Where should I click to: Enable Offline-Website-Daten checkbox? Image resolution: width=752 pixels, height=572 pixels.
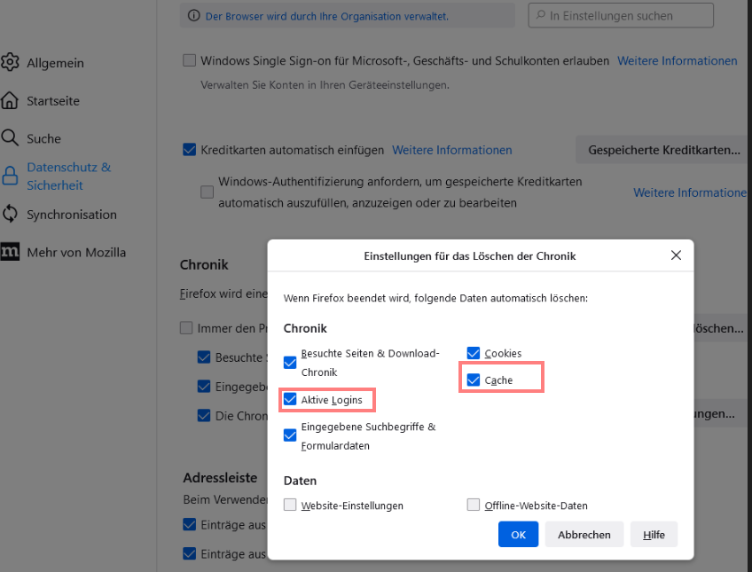click(x=474, y=505)
